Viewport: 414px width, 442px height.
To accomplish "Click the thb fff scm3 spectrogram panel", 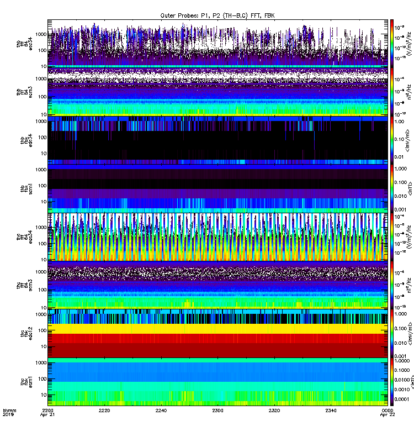I will 217,92.
